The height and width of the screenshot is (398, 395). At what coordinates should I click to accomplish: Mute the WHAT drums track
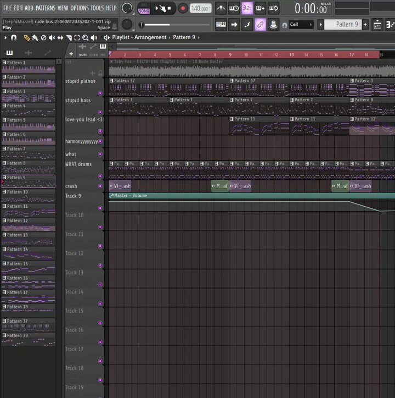coord(100,176)
